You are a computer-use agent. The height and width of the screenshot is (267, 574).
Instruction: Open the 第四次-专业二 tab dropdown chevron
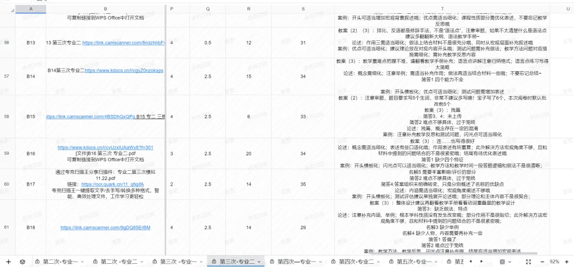pos(378,262)
